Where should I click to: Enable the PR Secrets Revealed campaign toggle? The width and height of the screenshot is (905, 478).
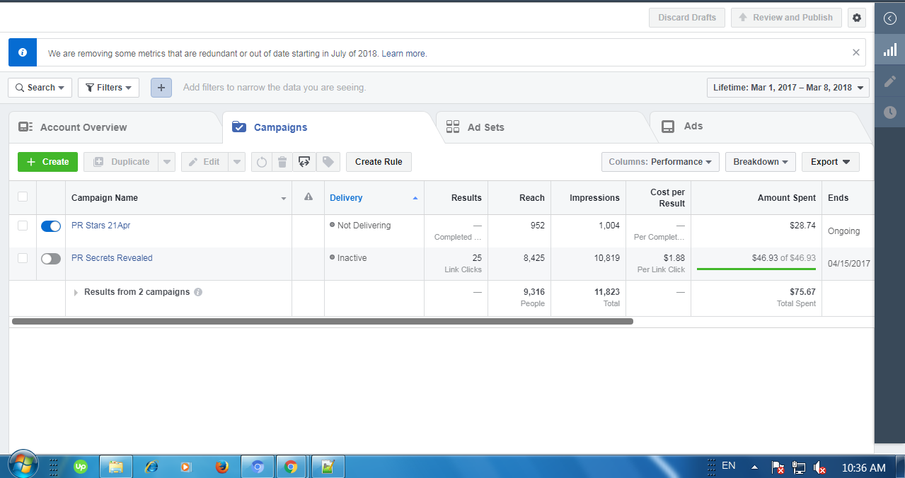tap(51, 259)
